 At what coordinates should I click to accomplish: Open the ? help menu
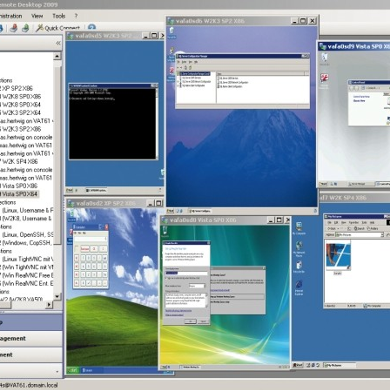click(x=76, y=16)
